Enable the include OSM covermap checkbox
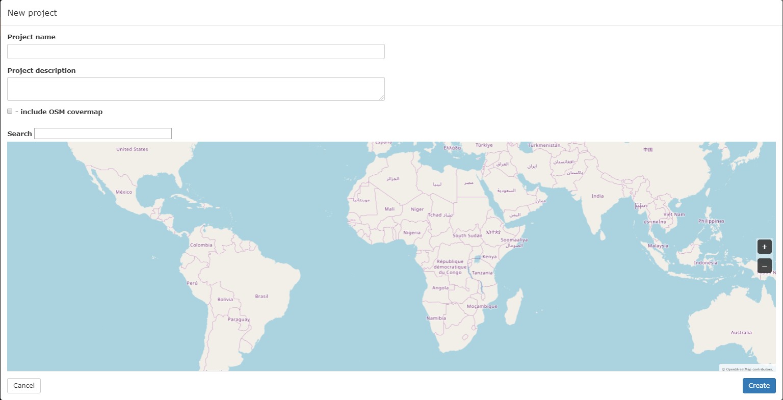783x400 pixels. 10,111
